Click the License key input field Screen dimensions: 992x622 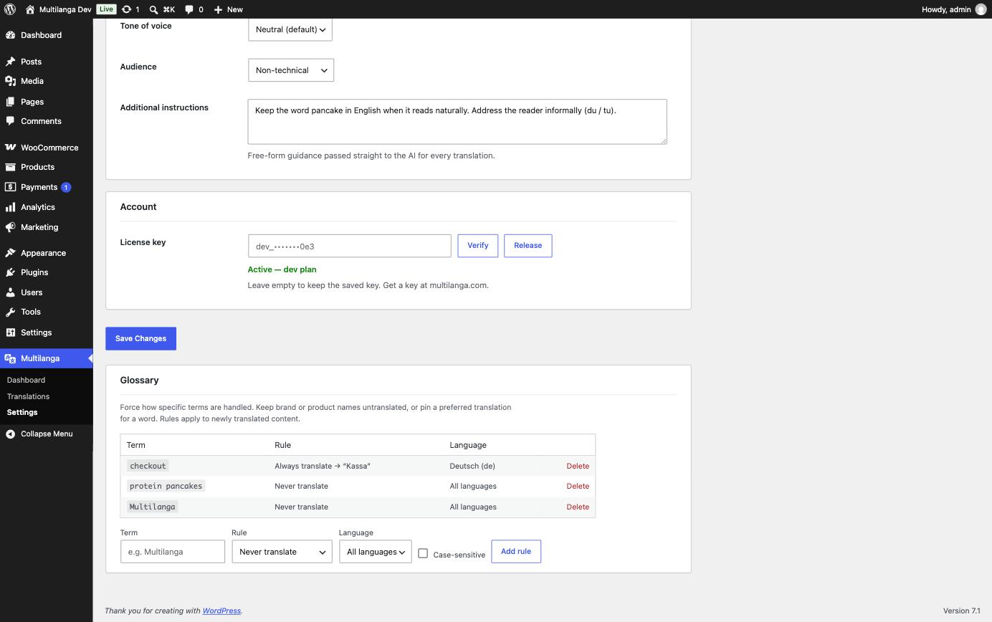(350, 246)
